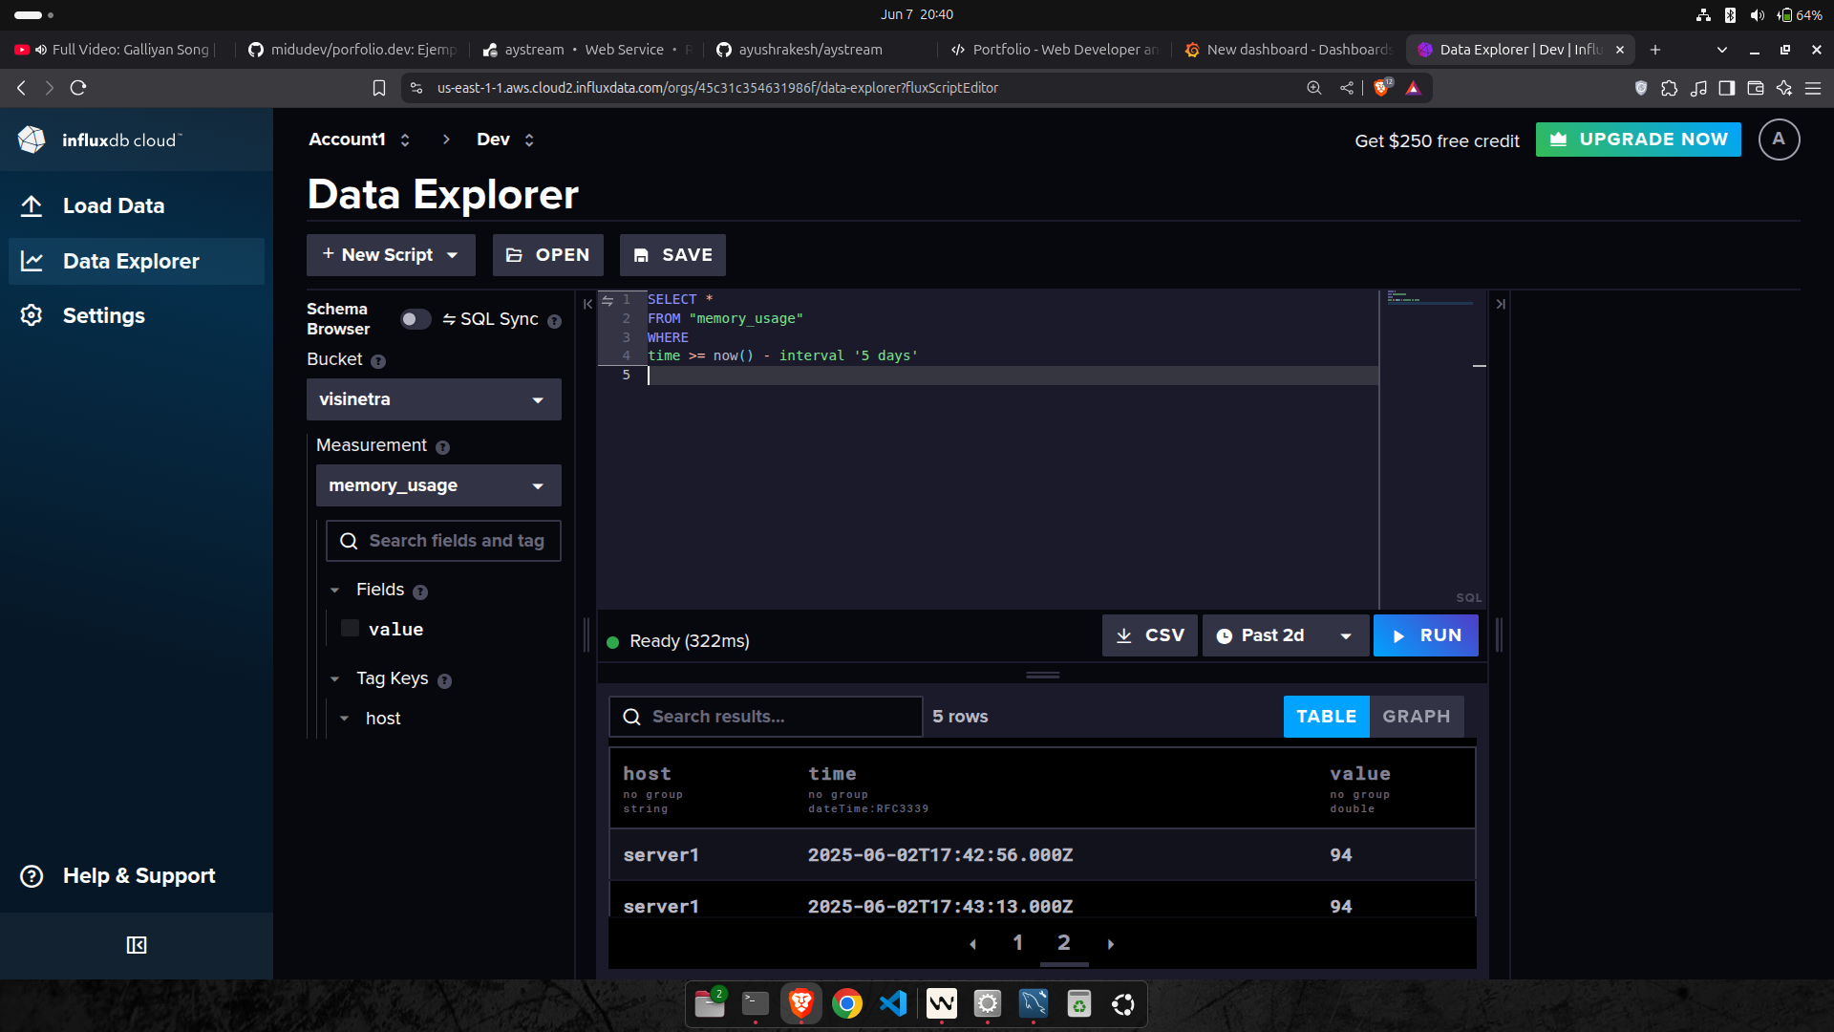Sort by the time column header
The image size is (1834, 1032).
pyautogui.click(x=832, y=774)
